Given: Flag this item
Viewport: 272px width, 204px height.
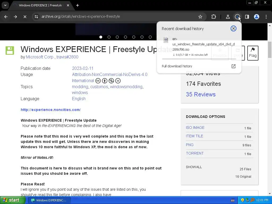Looking at the screenshot, I should coord(253,53).
